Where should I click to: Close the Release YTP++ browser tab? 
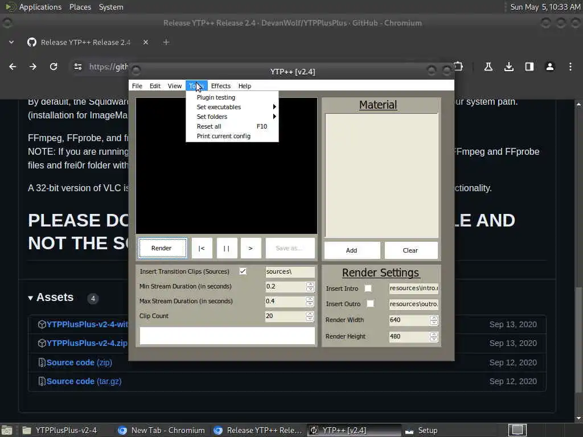pyautogui.click(x=146, y=42)
